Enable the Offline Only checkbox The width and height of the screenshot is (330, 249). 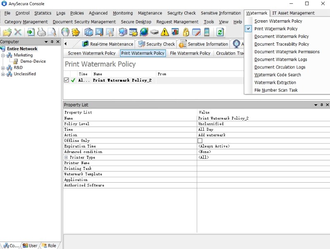click(200, 141)
